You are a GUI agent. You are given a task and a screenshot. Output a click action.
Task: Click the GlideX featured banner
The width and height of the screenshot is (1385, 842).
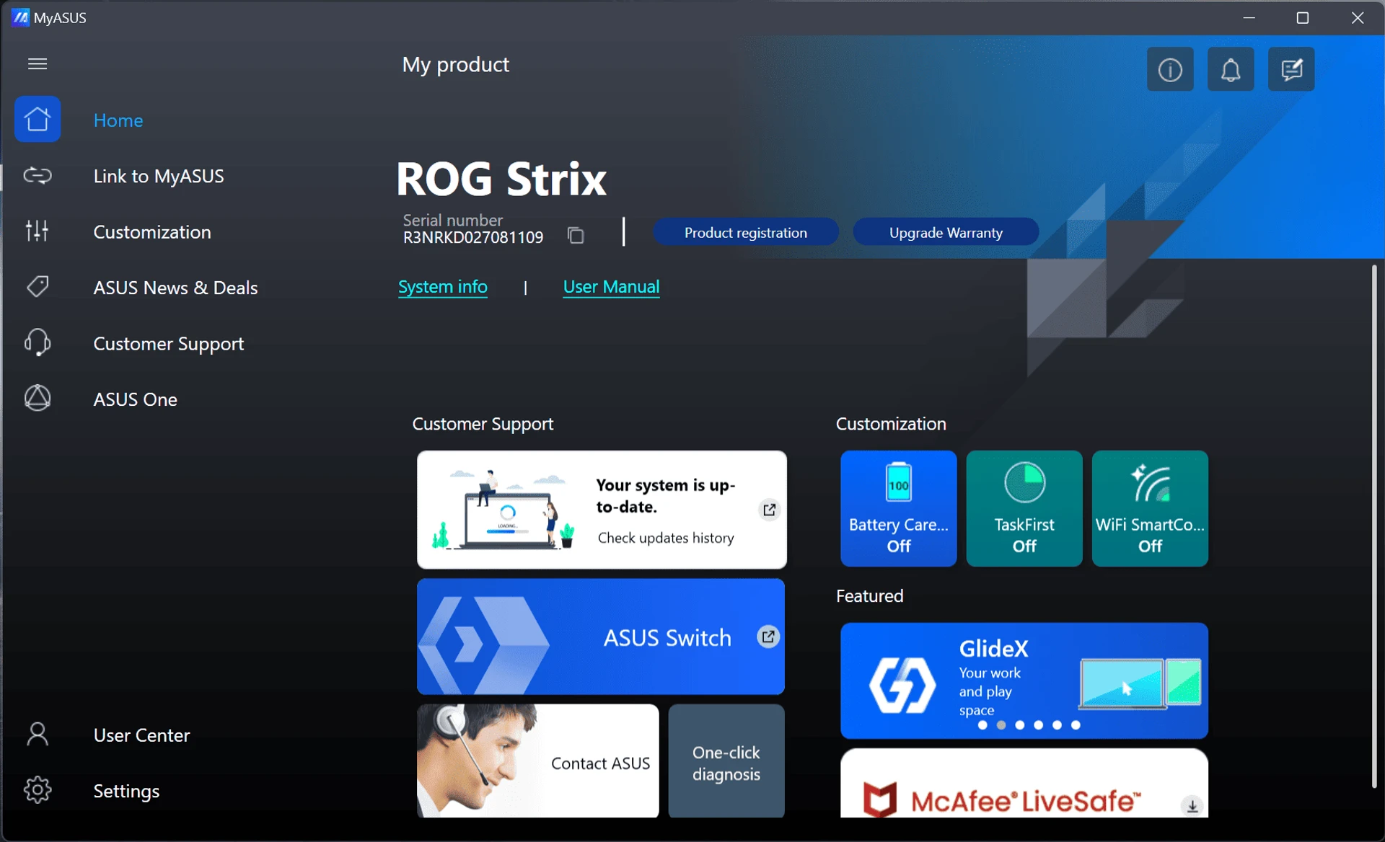1024,681
